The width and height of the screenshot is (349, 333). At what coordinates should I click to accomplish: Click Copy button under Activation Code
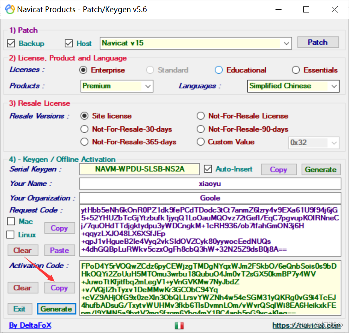[x=59, y=288]
